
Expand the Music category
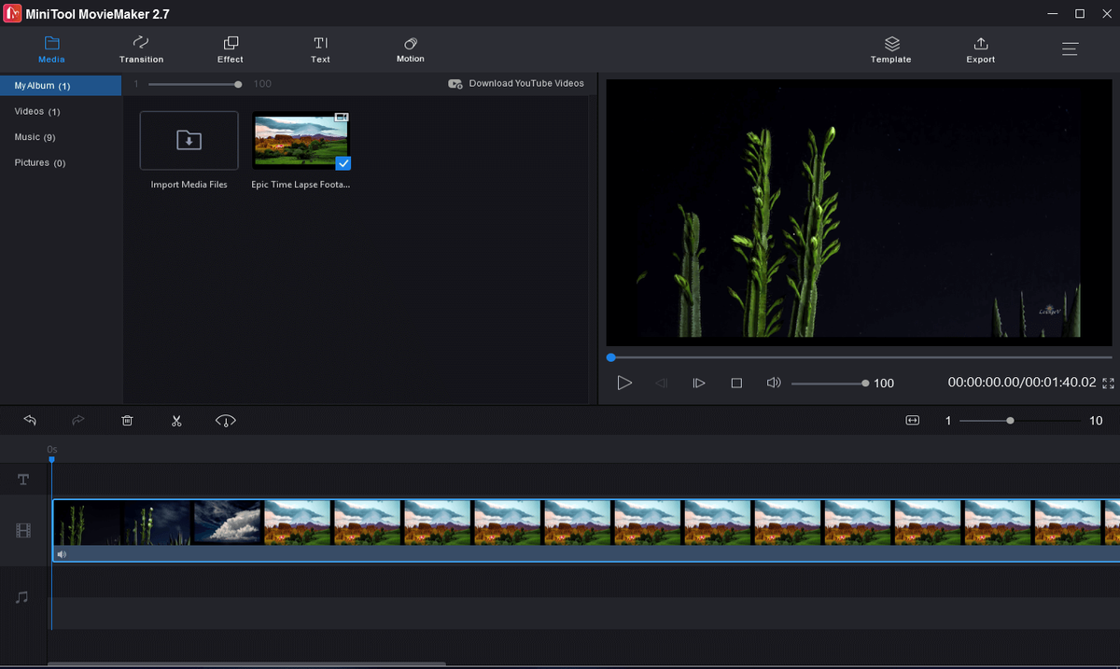35,137
